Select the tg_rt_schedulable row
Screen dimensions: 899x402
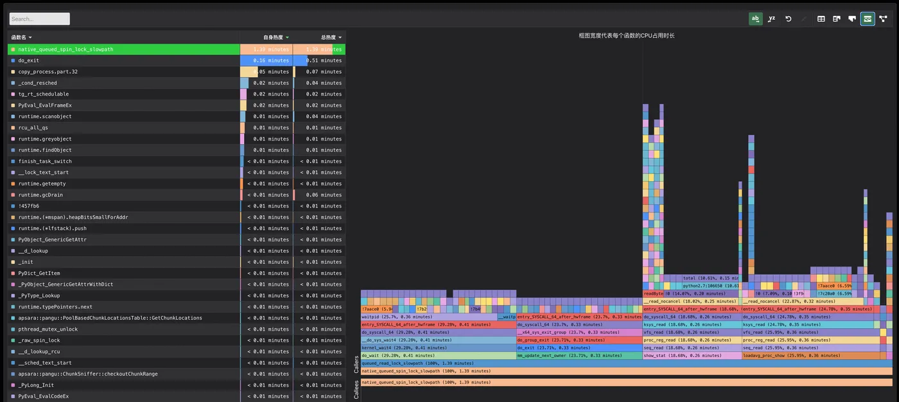click(177, 94)
